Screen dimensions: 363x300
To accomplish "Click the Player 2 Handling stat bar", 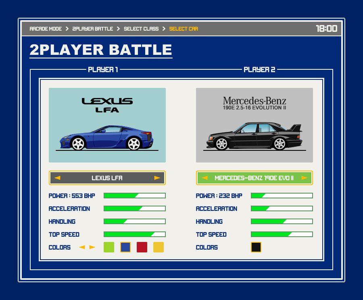I will (x=282, y=221).
